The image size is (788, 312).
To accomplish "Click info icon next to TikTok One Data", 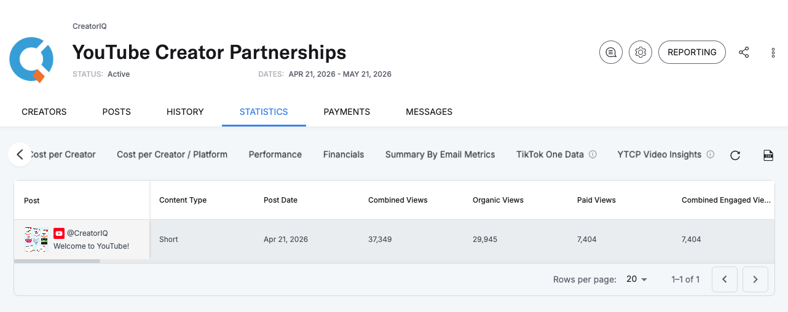I will pyautogui.click(x=593, y=154).
